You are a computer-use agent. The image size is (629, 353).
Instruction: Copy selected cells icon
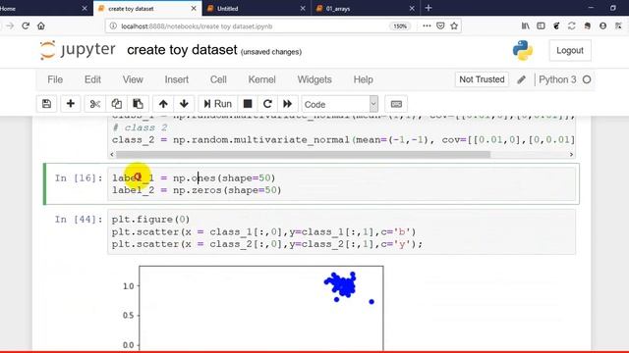click(x=117, y=104)
